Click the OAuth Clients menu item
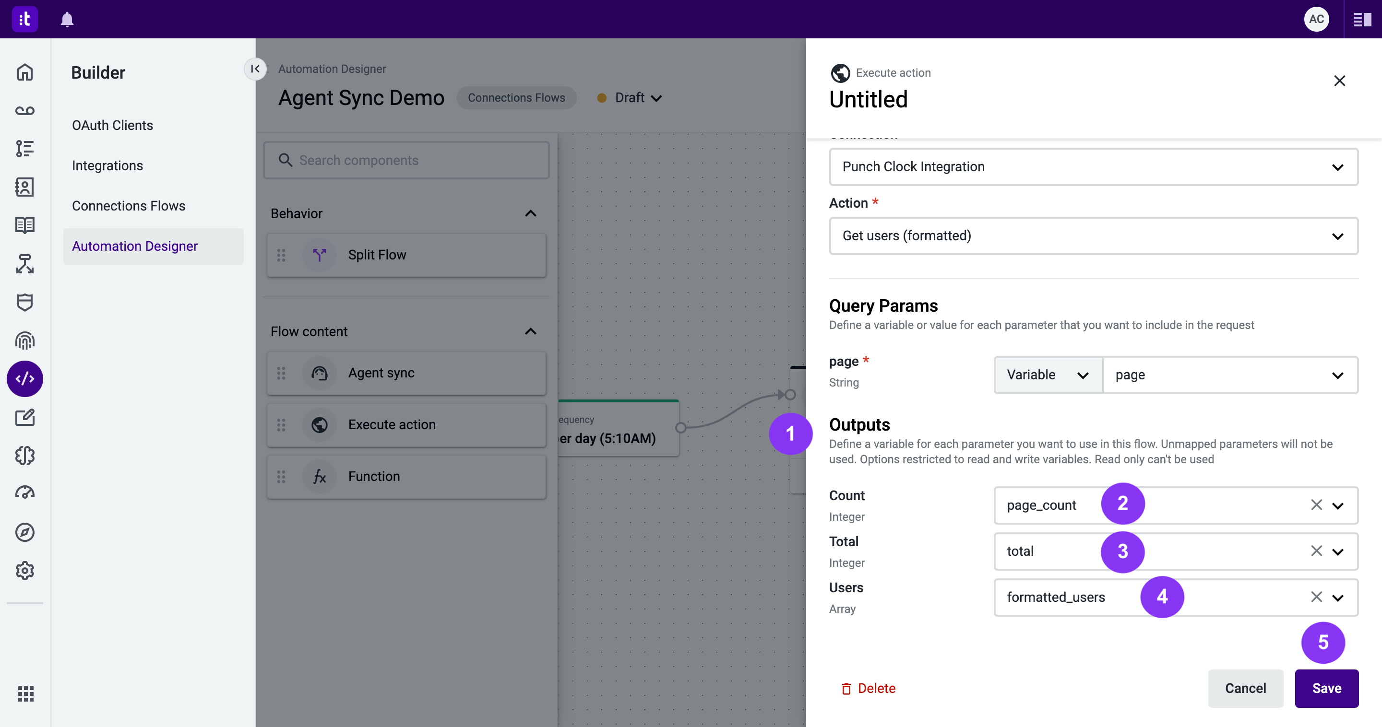The image size is (1382, 727). click(x=112, y=125)
